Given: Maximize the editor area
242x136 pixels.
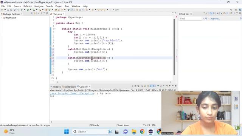Looking at the screenshot, I should 175,13.
